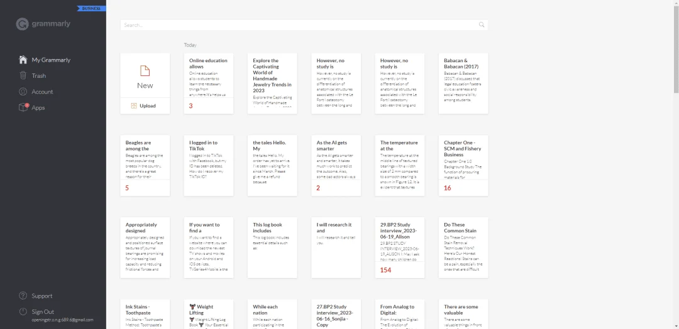Click the Grammarly logo icon

coord(22,24)
